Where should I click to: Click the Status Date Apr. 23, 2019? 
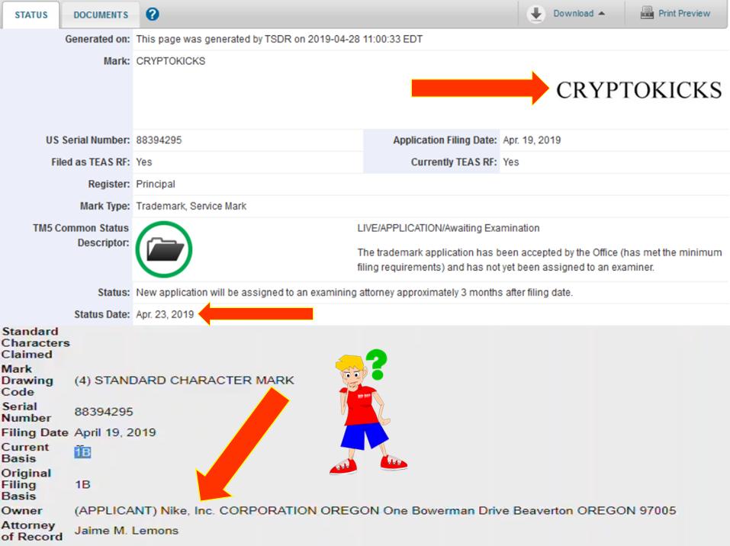165,314
